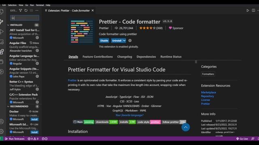
Task: Click the run play icon in editor toolbar
Action: click(x=248, y=10)
